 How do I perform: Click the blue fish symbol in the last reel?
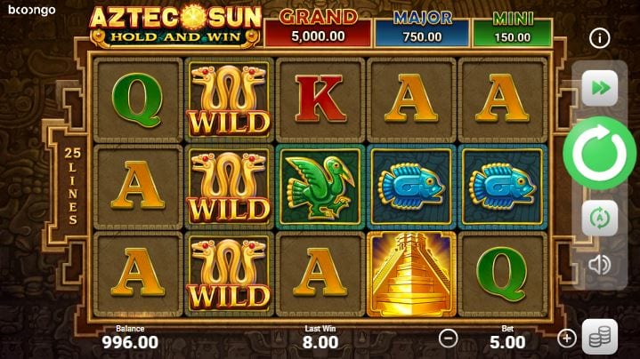click(502, 187)
